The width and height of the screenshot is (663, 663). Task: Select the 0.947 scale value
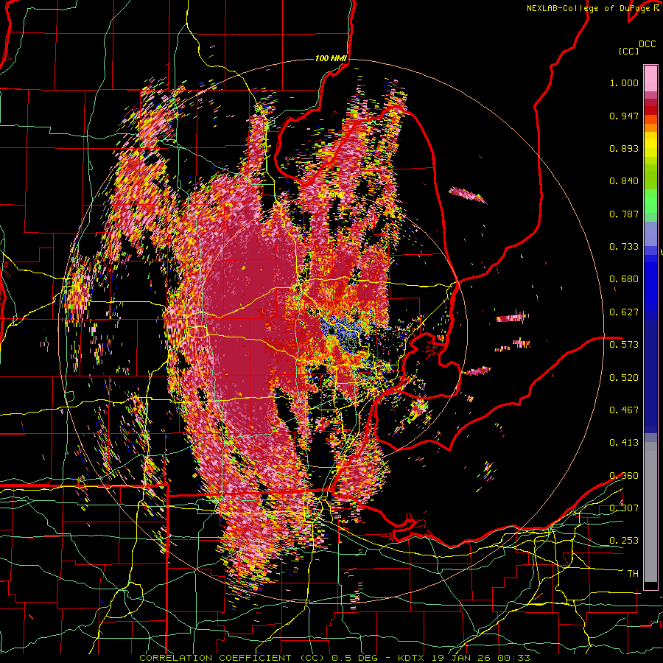tap(624, 116)
